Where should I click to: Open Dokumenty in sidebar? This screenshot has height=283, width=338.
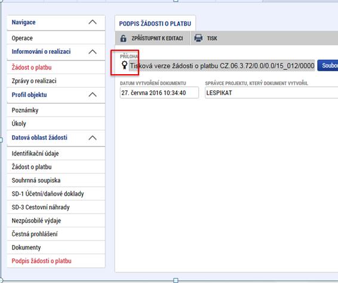point(56,247)
